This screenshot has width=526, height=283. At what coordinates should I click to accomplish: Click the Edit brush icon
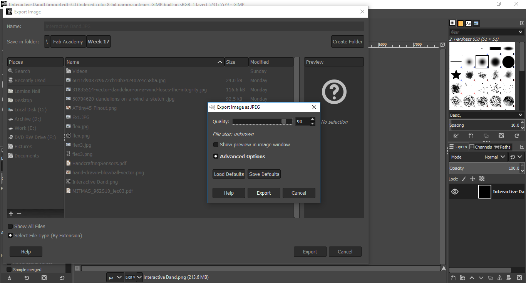tap(456, 136)
